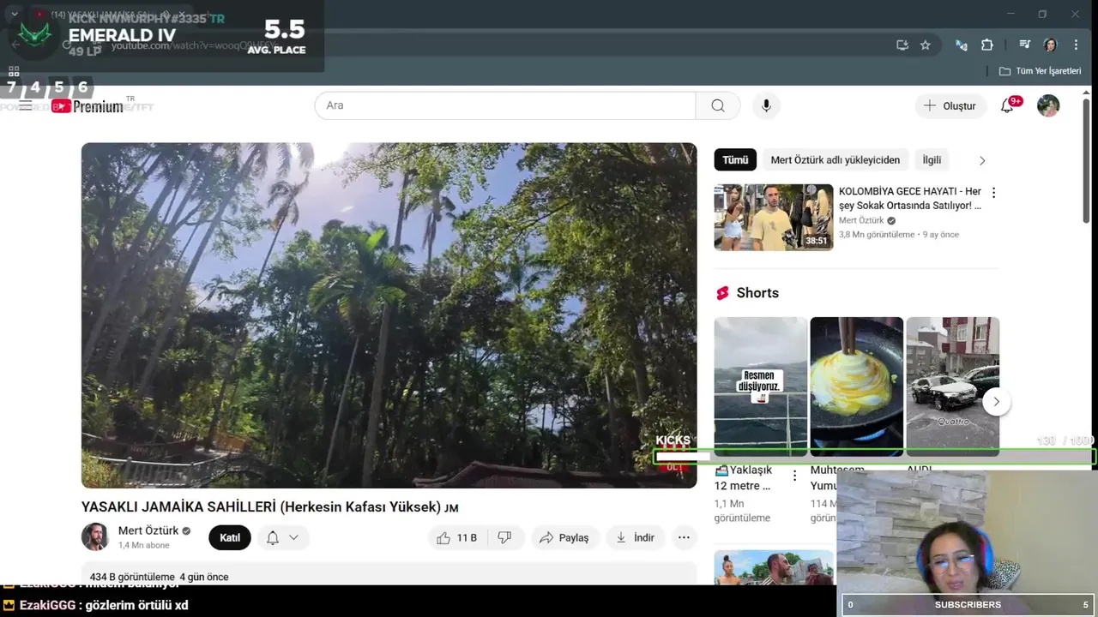
Task: Click the video player to pause
Action: tap(389, 314)
